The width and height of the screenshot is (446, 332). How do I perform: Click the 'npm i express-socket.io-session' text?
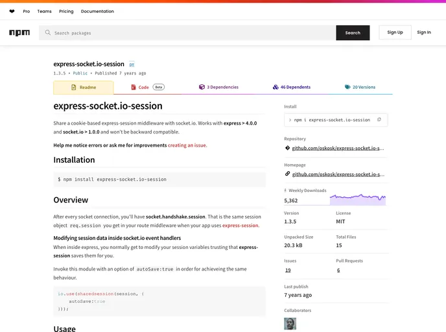pyautogui.click(x=332, y=120)
